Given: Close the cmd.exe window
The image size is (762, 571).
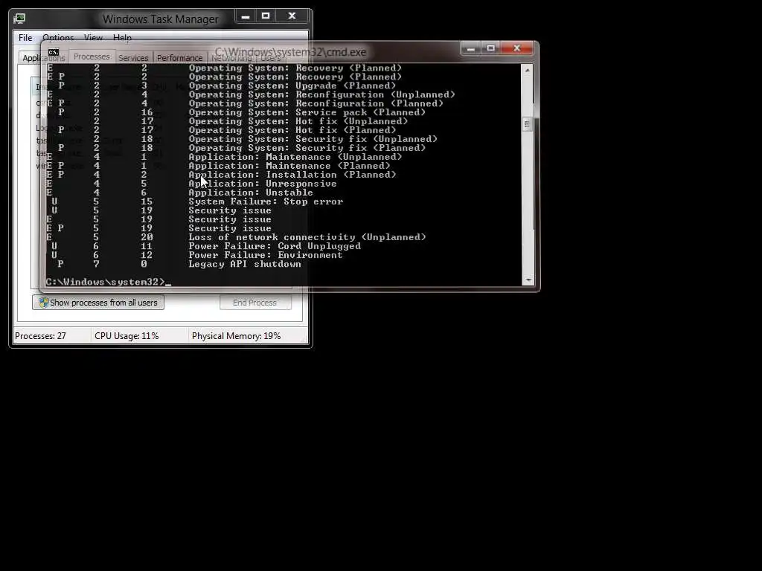Looking at the screenshot, I should pos(517,48).
